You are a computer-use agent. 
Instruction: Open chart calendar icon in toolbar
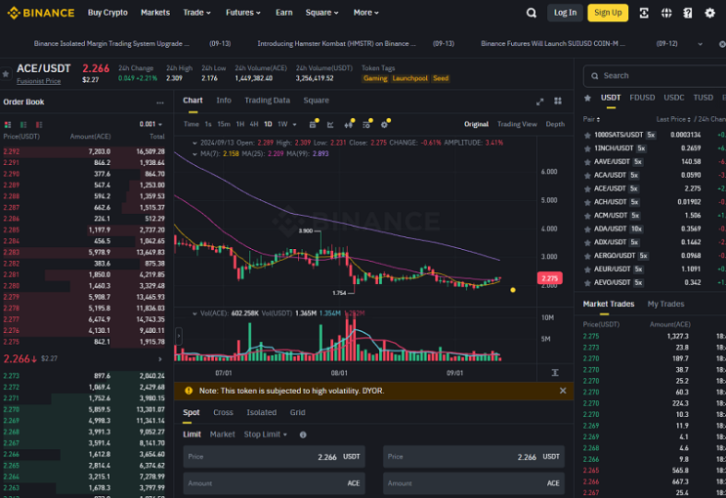[x=313, y=125]
